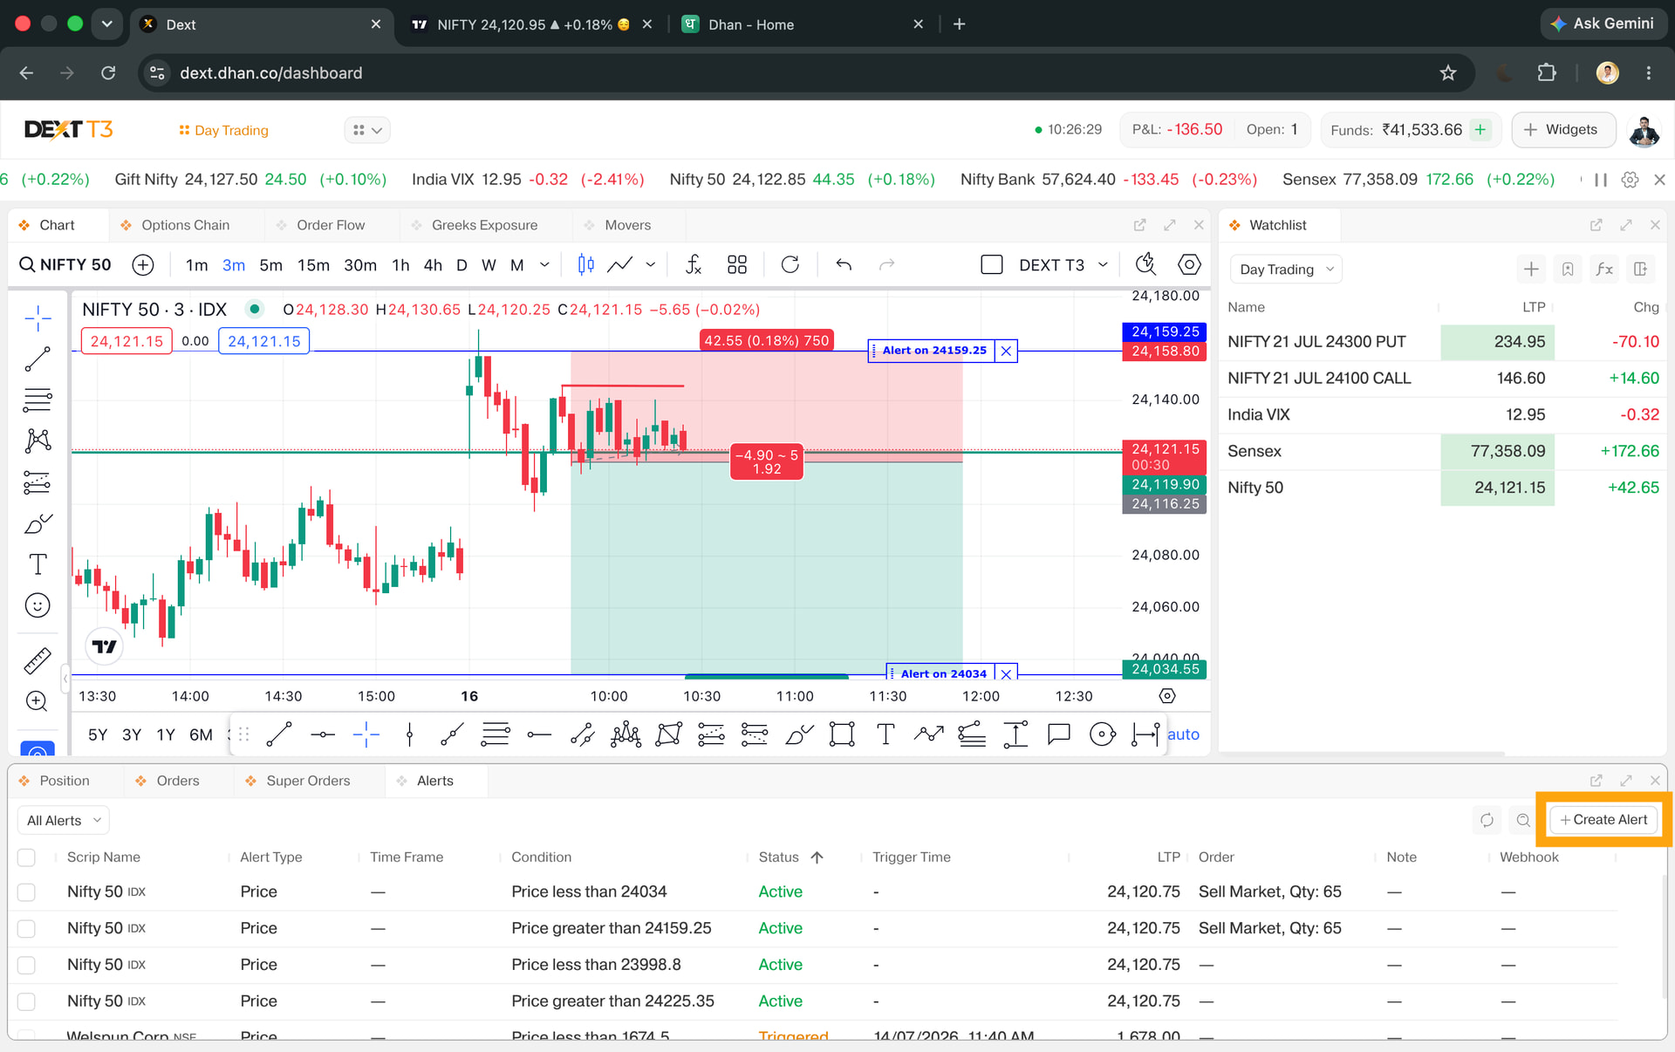The width and height of the screenshot is (1675, 1052).
Task: Undo the last chart action
Action: (x=844, y=264)
